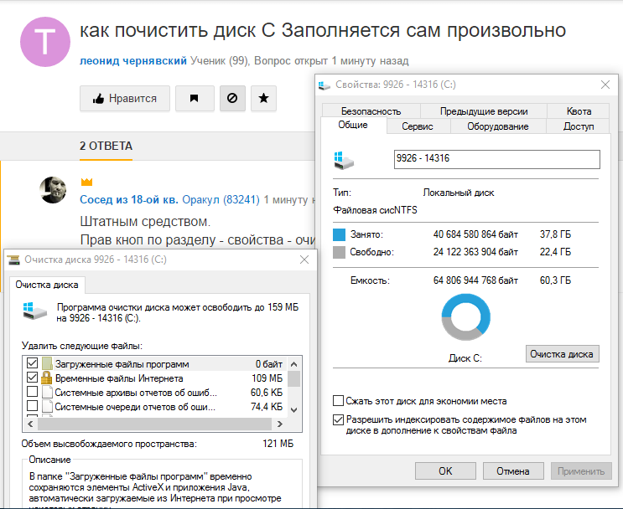Select the Очистка диска tab in cleanup dialog
The height and width of the screenshot is (509, 623).
47,285
